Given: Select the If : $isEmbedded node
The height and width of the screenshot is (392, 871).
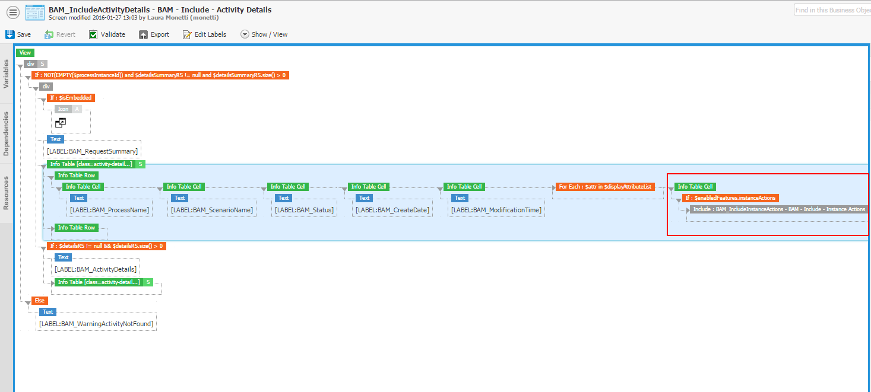Looking at the screenshot, I should click(x=71, y=97).
